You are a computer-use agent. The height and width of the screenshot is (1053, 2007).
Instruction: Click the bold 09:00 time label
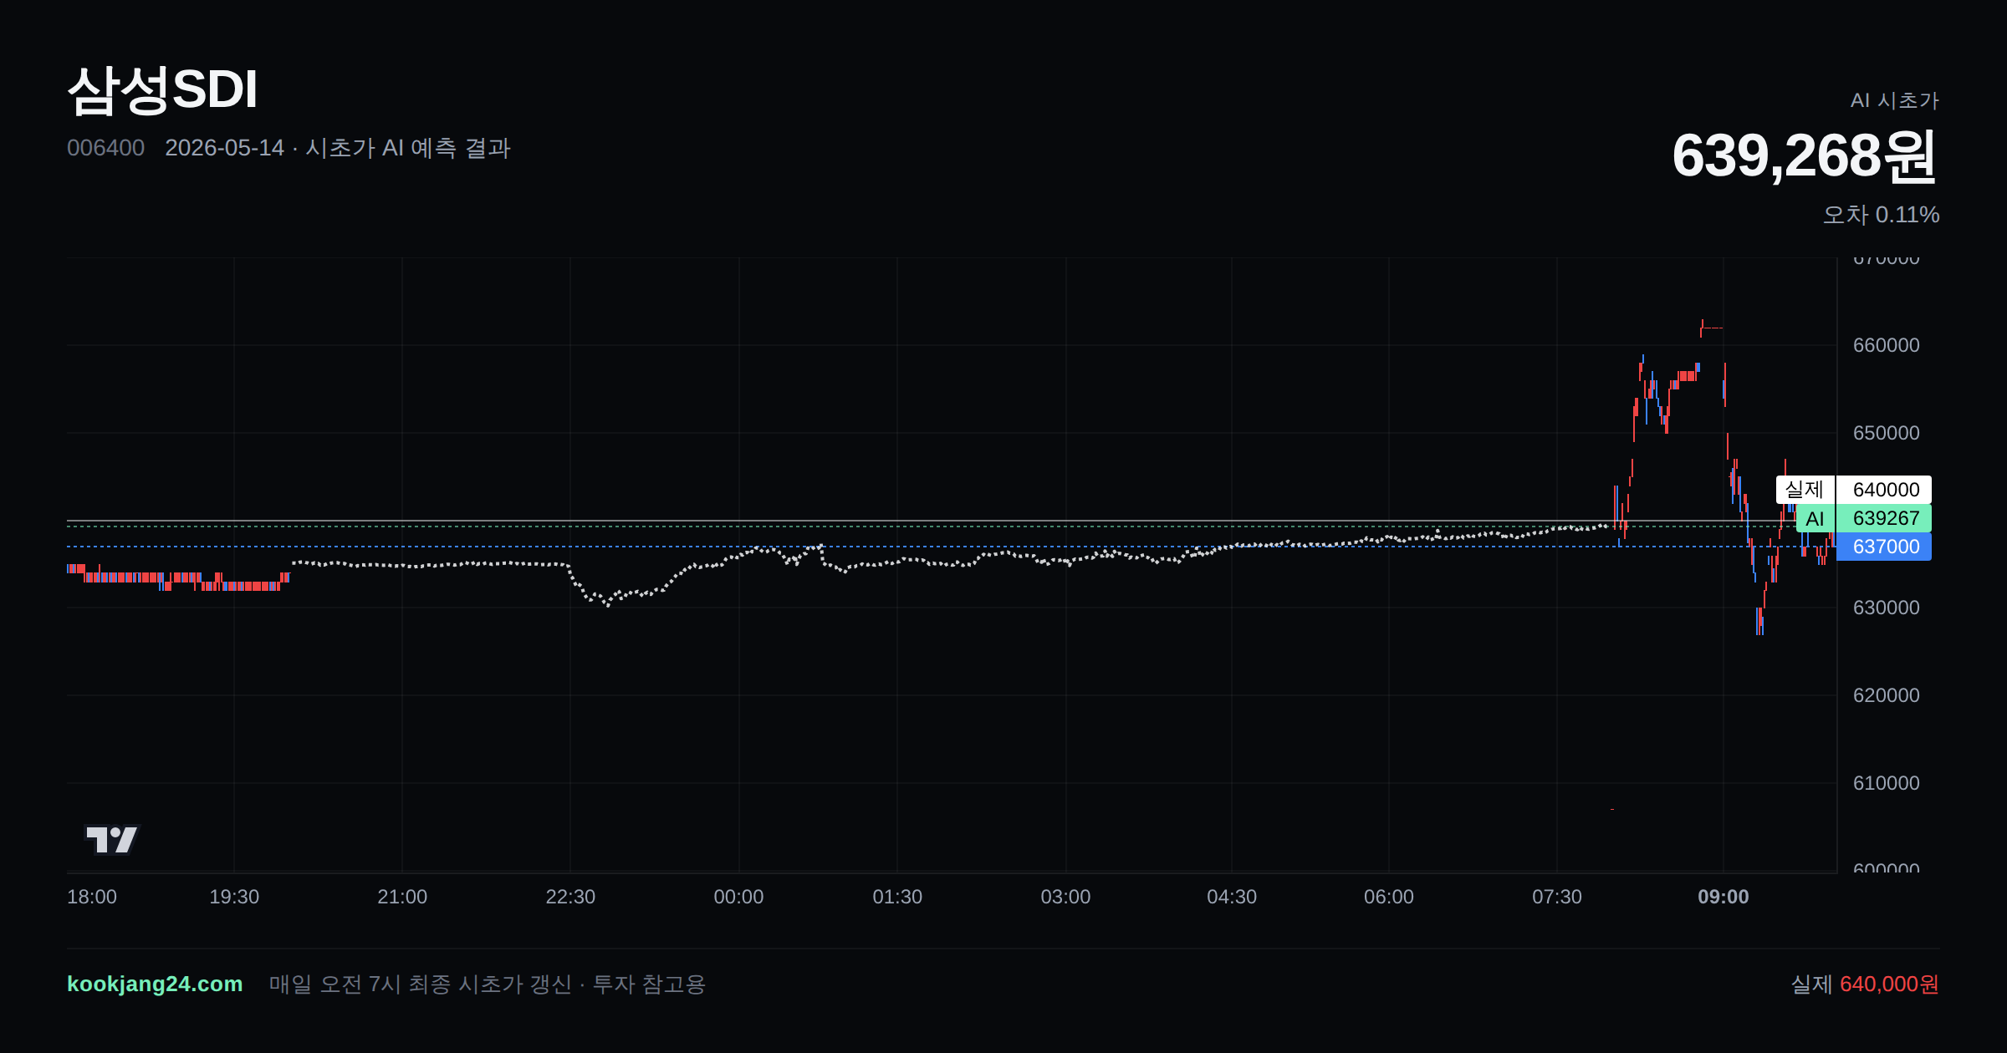[x=1724, y=897]
